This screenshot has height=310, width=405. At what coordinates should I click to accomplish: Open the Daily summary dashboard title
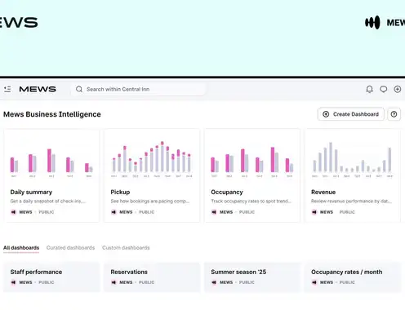tap(31, 193)
